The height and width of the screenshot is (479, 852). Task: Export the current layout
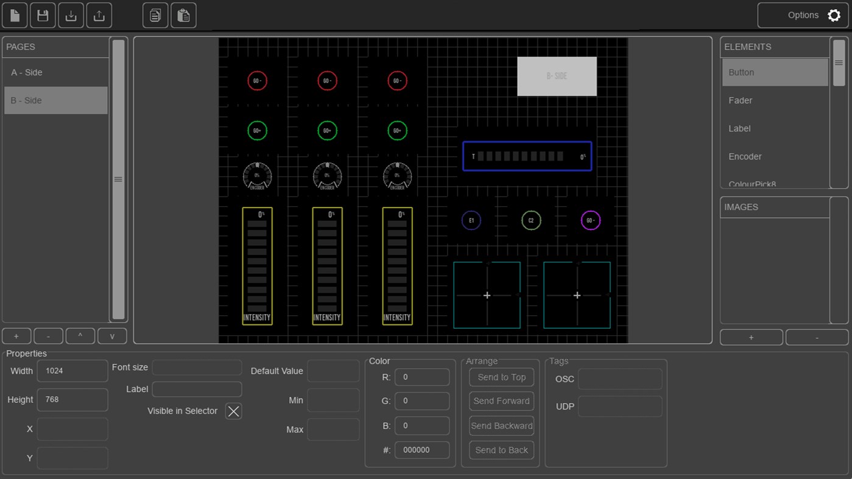[99, 15]
